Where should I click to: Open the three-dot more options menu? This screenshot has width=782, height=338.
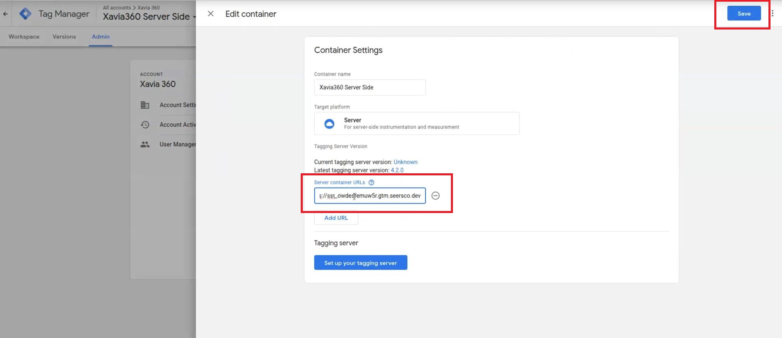coord(773,14)
